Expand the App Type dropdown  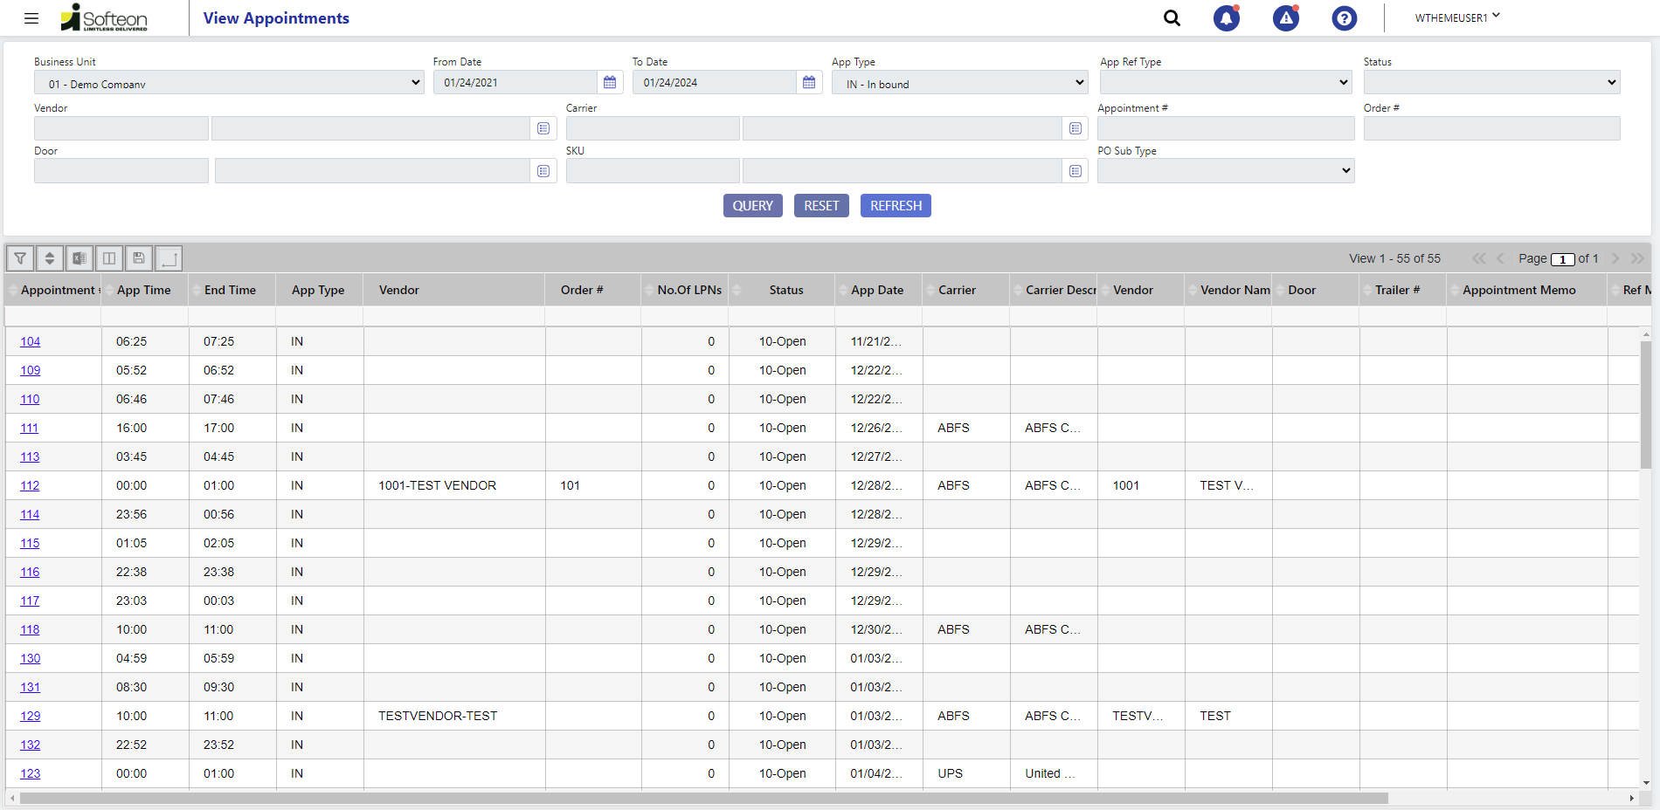958,83
